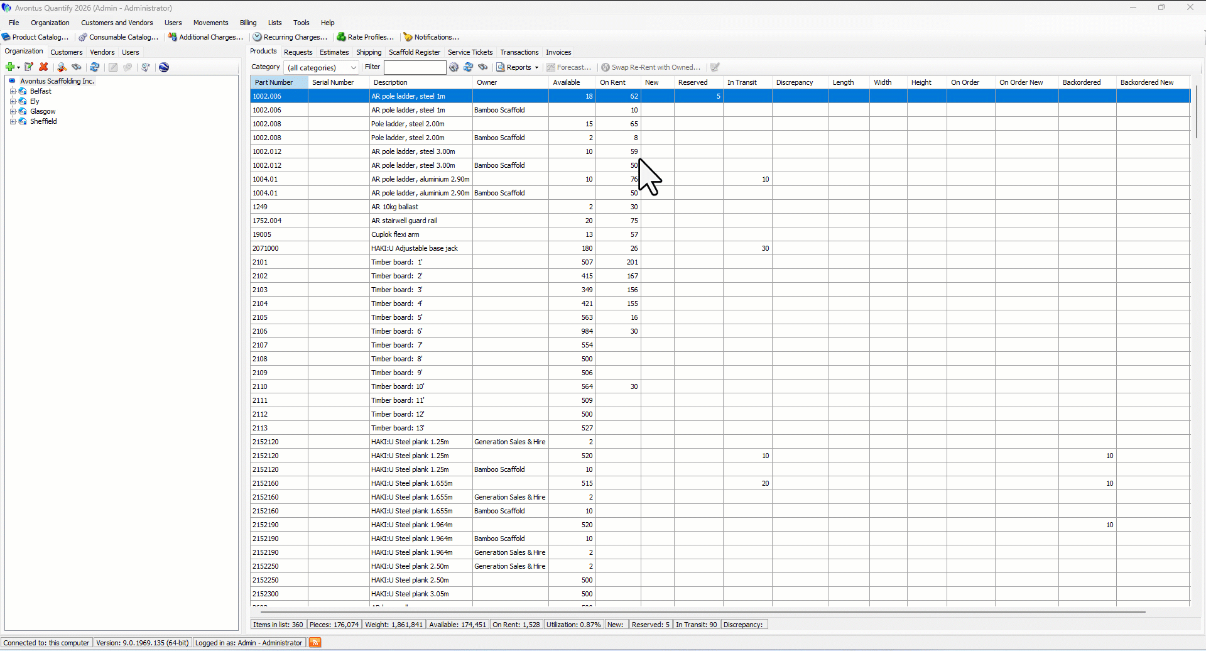Screen dimensions: 1206x651
Task: Click the edit organization node icon
Action: (x=29, y=67)
